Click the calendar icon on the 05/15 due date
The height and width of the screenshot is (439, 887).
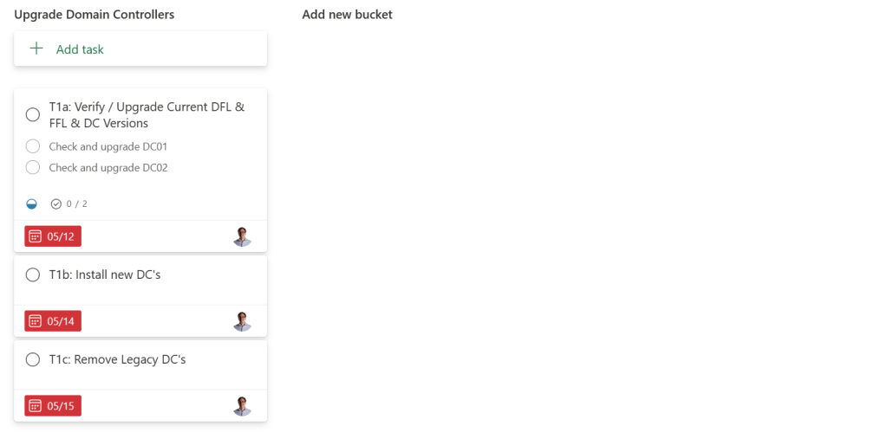pos(36,406)
